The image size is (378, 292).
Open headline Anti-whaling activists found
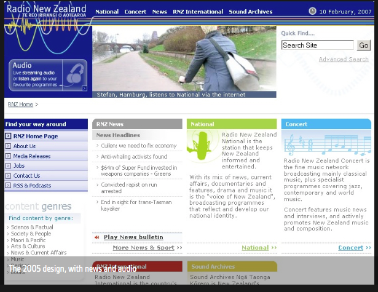[134, 157]
